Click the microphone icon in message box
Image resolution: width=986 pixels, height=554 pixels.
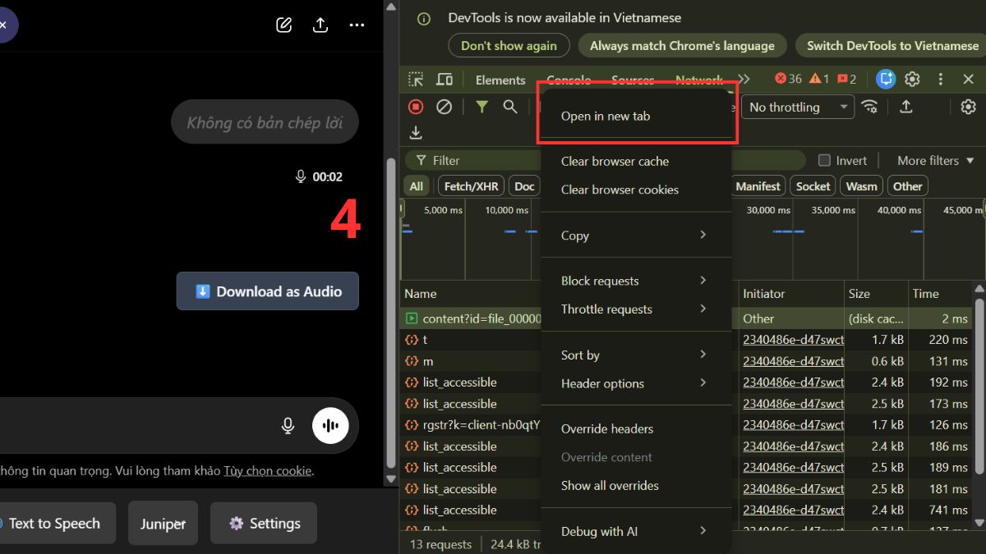click(x=288, y=425)
